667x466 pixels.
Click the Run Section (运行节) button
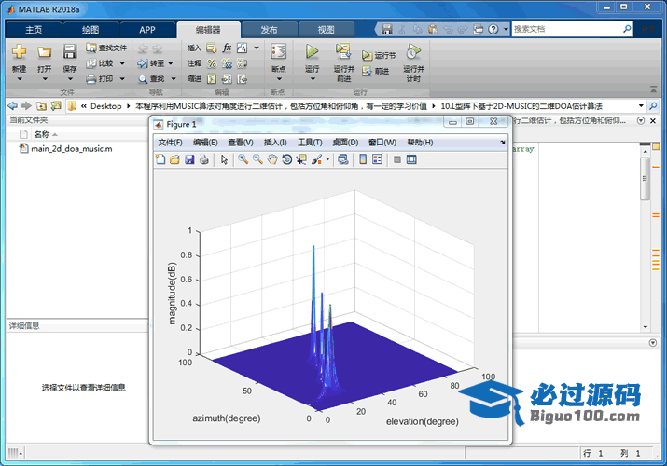coord(379,55)
